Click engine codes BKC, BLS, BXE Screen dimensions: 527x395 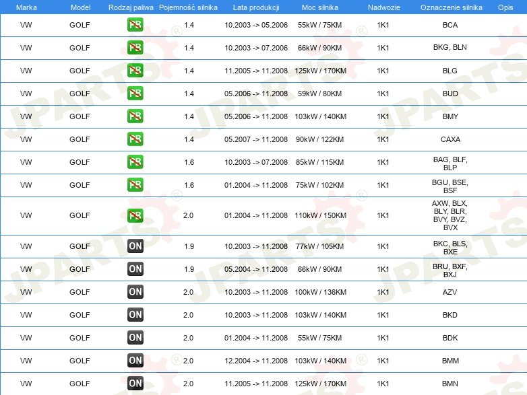tap(450, 248)
